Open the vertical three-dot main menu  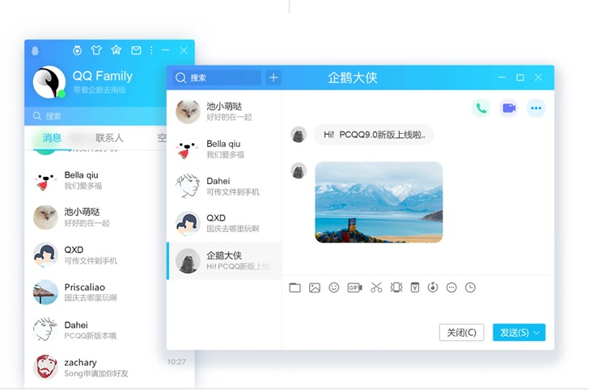(x=151, y=50)
